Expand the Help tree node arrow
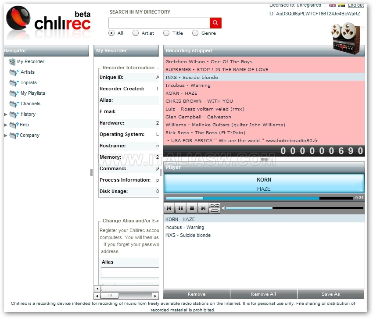The image size is (373, 318). point(6,125)
